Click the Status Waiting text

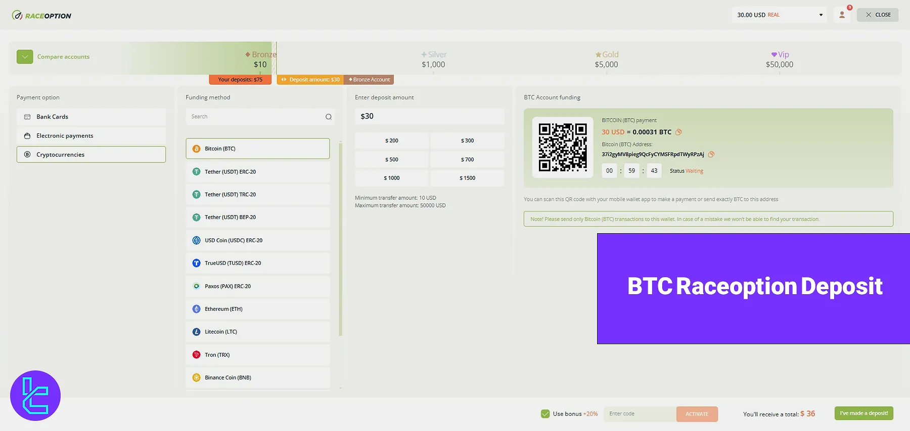click(x=686, y=171)
